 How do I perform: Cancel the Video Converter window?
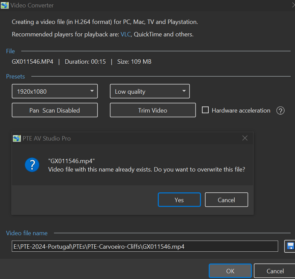[x=275, y=271]
